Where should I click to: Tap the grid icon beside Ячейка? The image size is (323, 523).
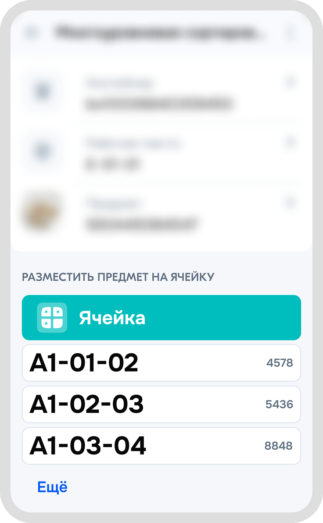[x=52, y=318]
